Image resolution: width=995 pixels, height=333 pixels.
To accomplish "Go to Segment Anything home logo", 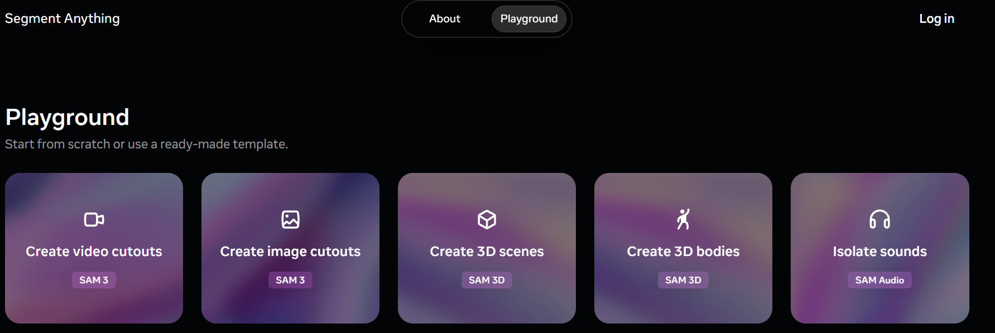I will [x=63, y=19].
